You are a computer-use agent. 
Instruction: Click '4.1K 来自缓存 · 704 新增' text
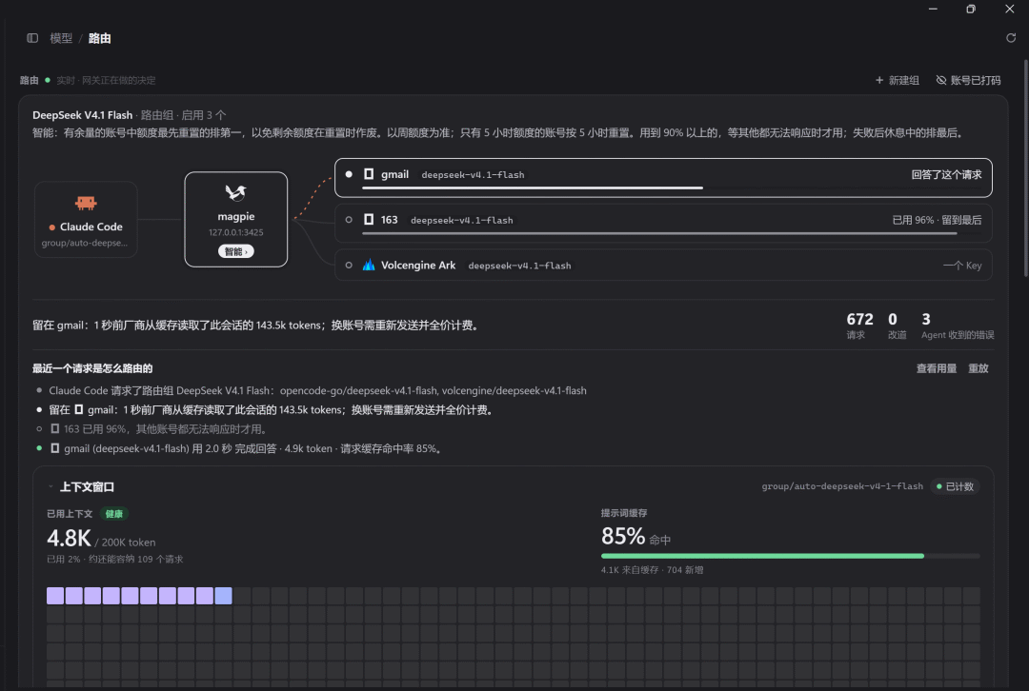(652, 570)
